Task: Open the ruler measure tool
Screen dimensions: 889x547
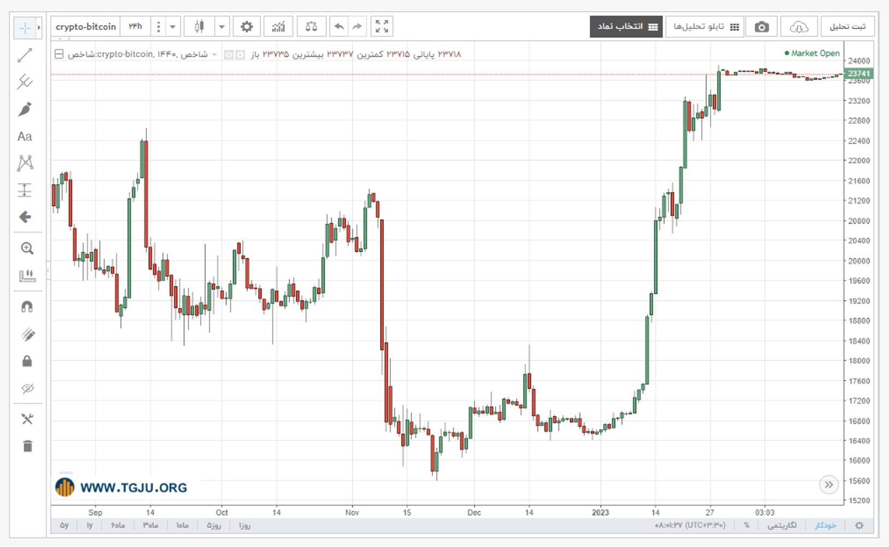Action: [x=27, y=276]
